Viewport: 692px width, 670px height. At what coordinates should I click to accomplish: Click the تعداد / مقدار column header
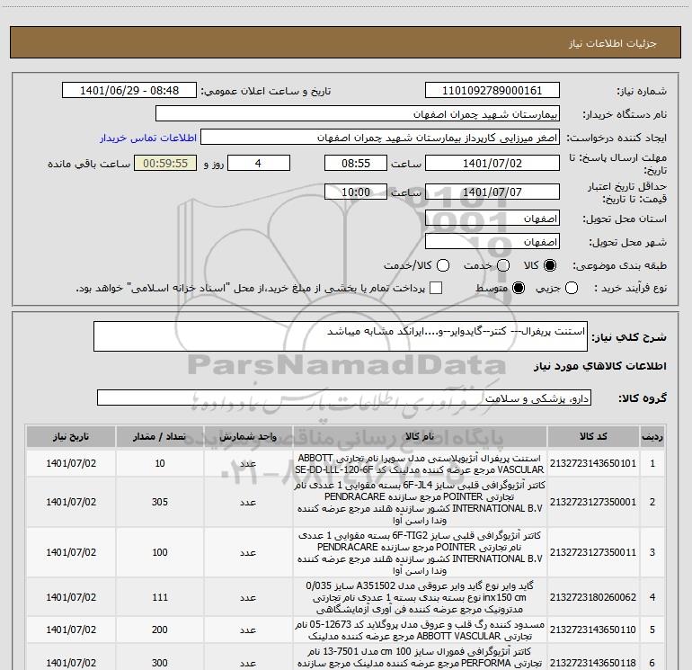coord(160,437)
